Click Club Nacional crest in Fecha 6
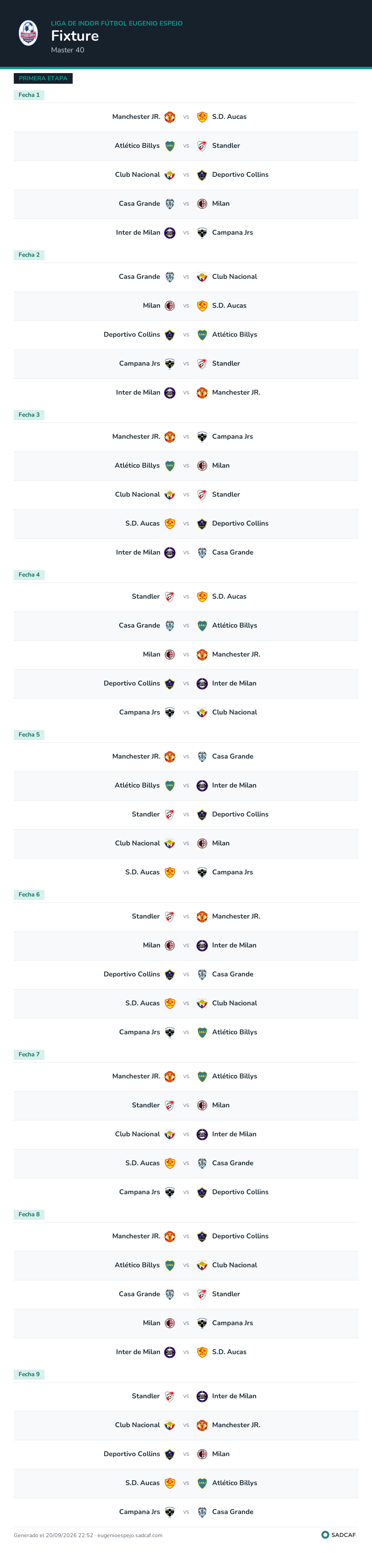The width and height of the screenshot is (372, 1553). click(202, 1003)
